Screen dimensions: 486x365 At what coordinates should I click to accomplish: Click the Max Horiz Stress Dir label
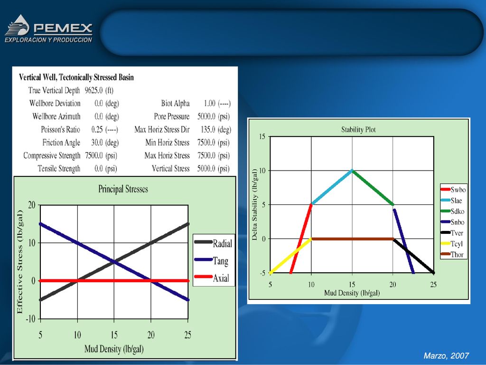[x=162, y=129]
